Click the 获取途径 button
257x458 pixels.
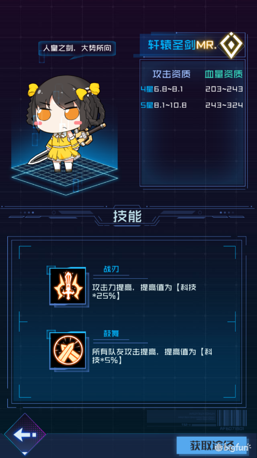click(212, 445)
